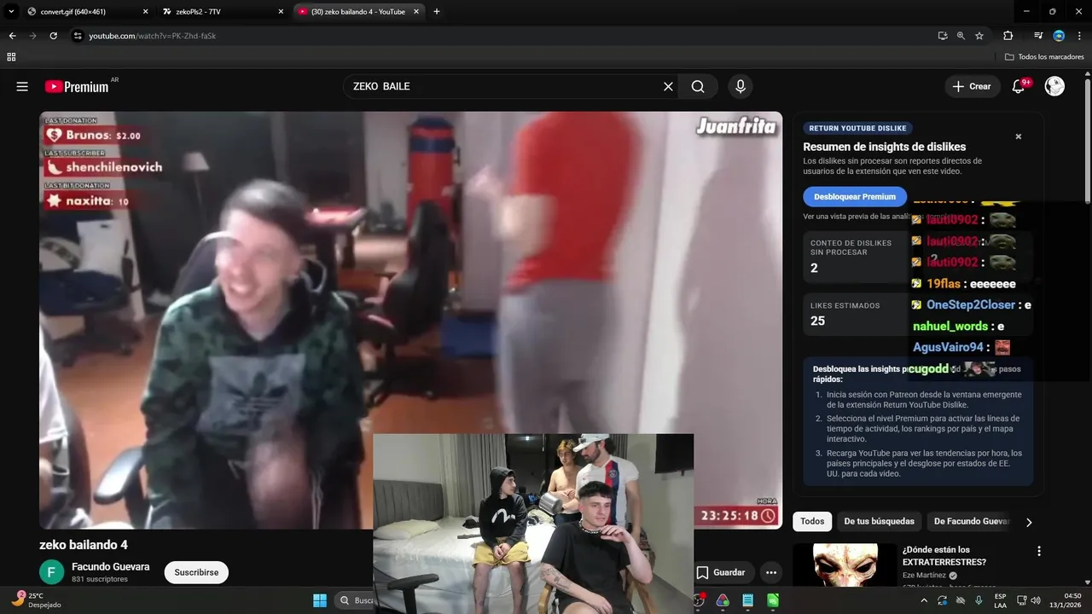Click the Crear button

click(x=972, y=86)
